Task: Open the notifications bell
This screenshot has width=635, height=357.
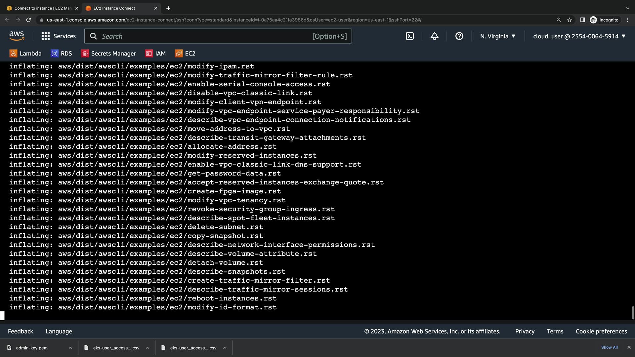Action: pos(434,36)
